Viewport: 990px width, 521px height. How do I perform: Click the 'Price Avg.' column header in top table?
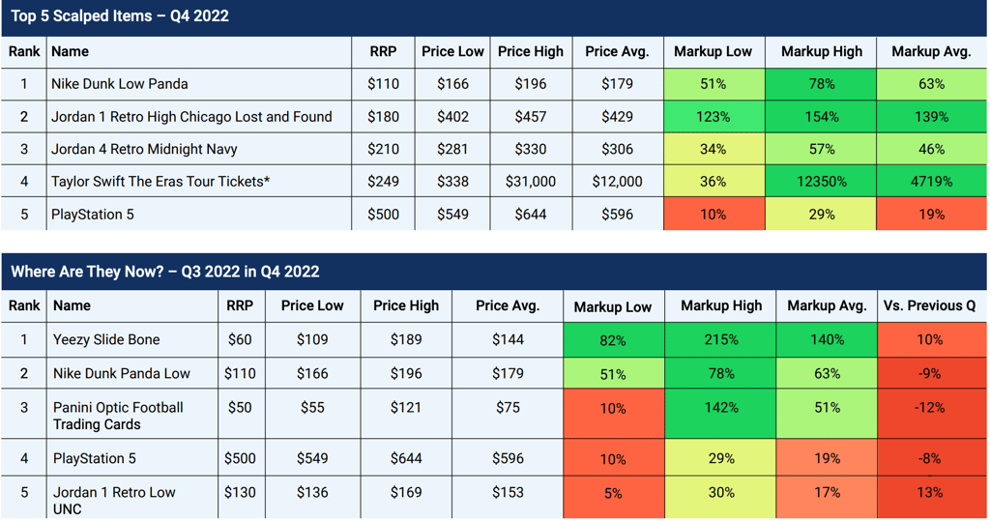pos(618,52)
